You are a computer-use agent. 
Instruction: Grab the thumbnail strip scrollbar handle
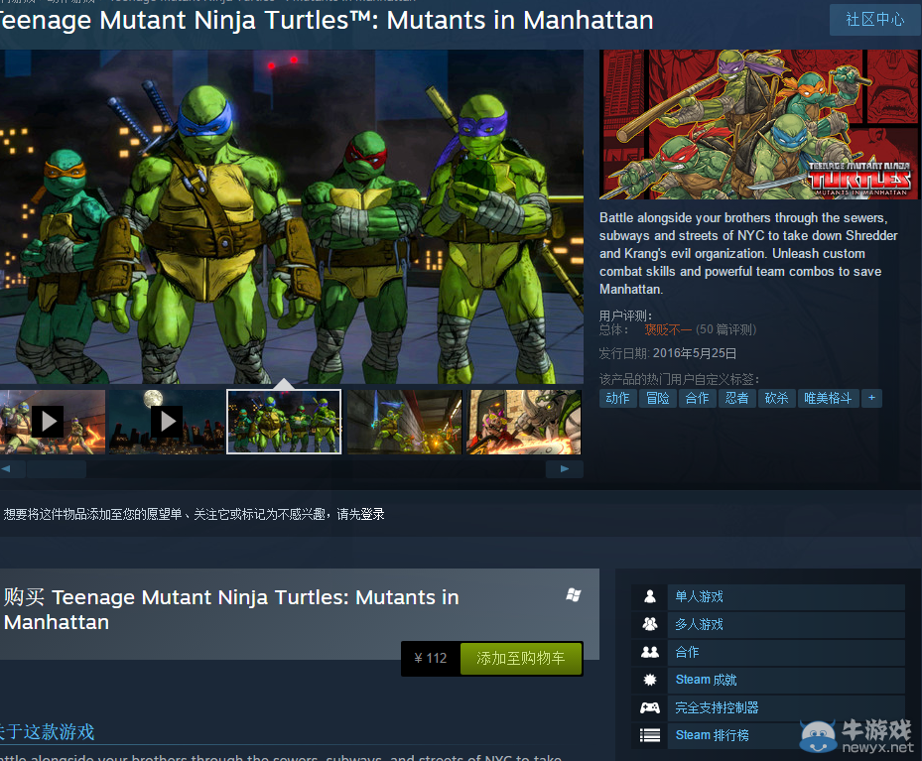(57, 469)
